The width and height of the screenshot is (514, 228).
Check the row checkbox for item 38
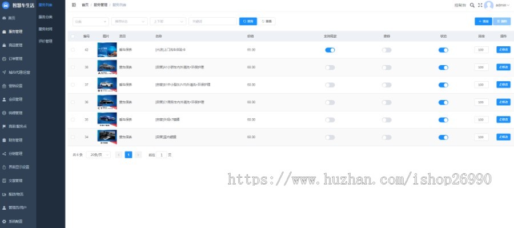73,67
